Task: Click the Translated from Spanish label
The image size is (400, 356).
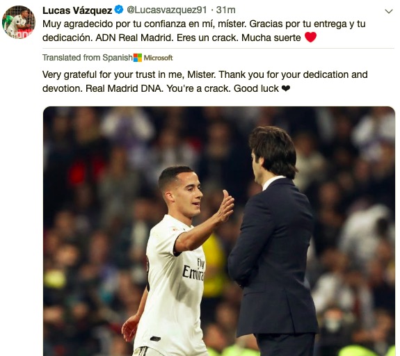Action: [88, 58]
